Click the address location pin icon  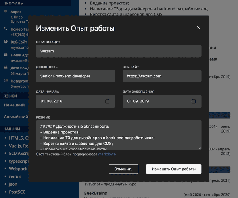click(x=6, y=12)
